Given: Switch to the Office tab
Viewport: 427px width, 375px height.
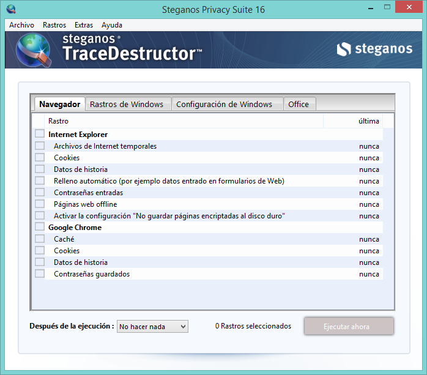Looking at the screenshot, I should point(299,105).
